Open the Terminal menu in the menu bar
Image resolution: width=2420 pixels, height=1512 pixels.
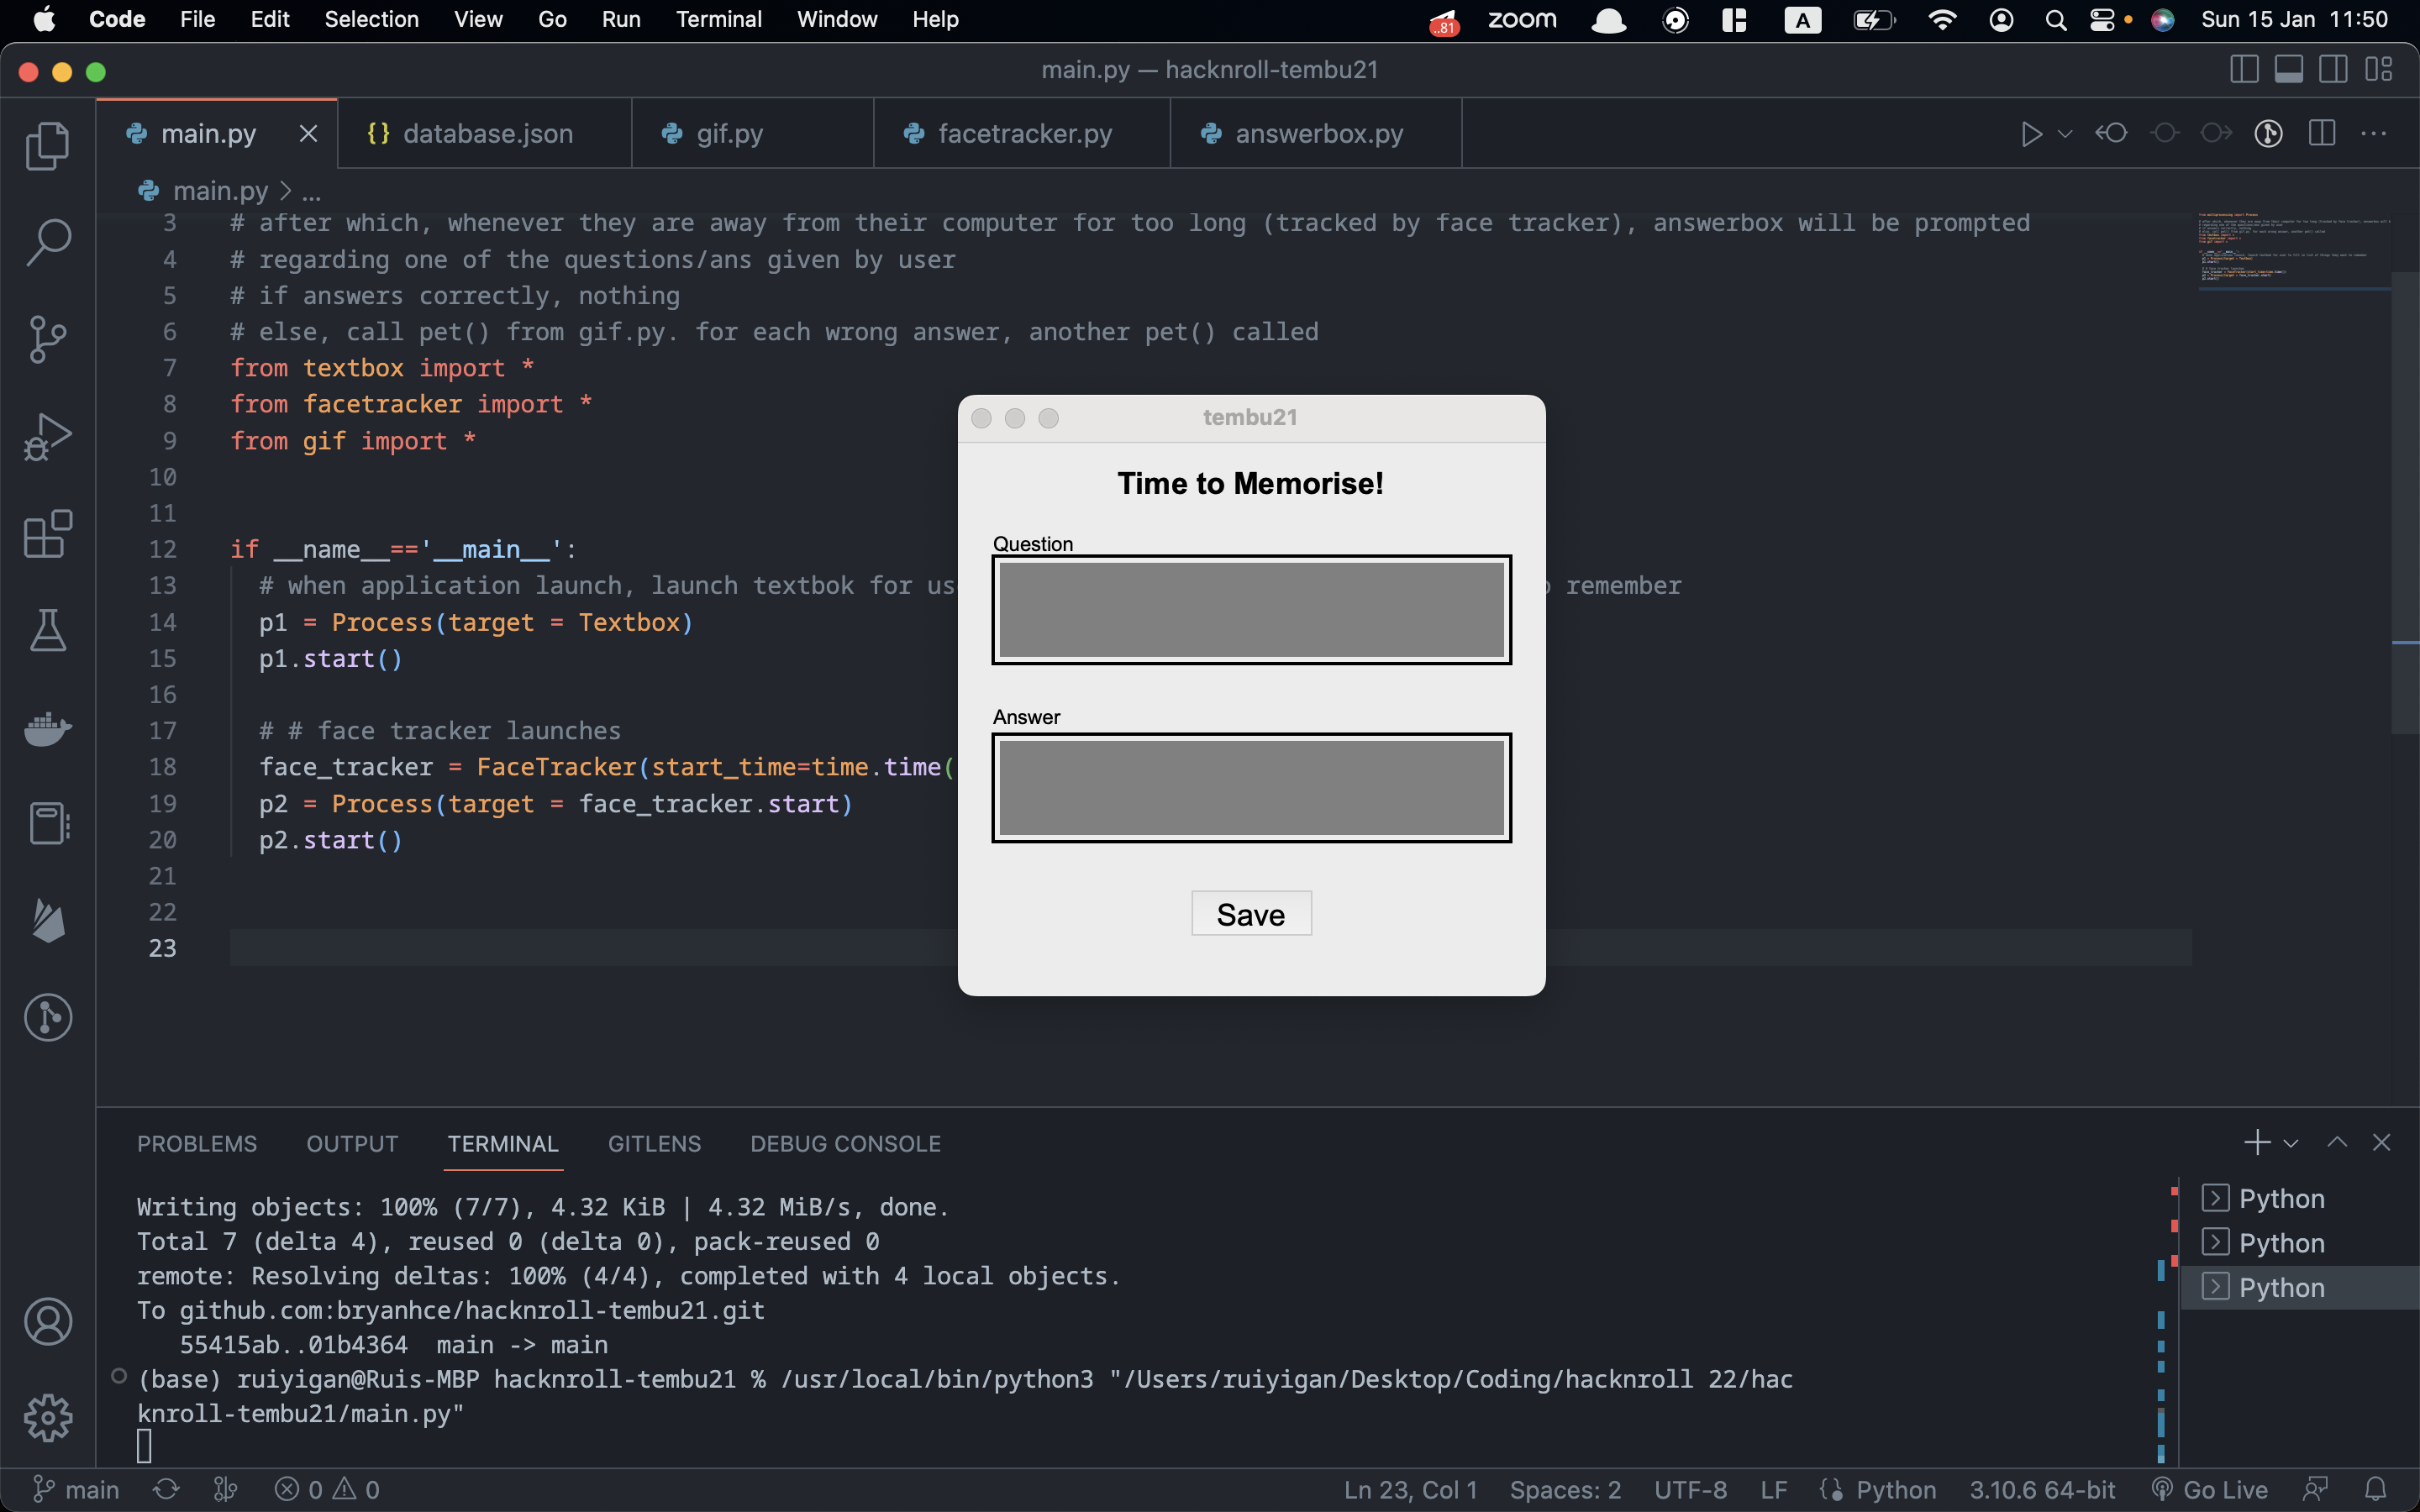718,19
